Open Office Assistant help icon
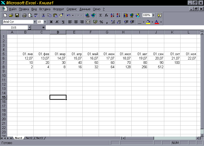Image resolution: width=204 pixels, height=146 pixels. click(x=160, y=15)
